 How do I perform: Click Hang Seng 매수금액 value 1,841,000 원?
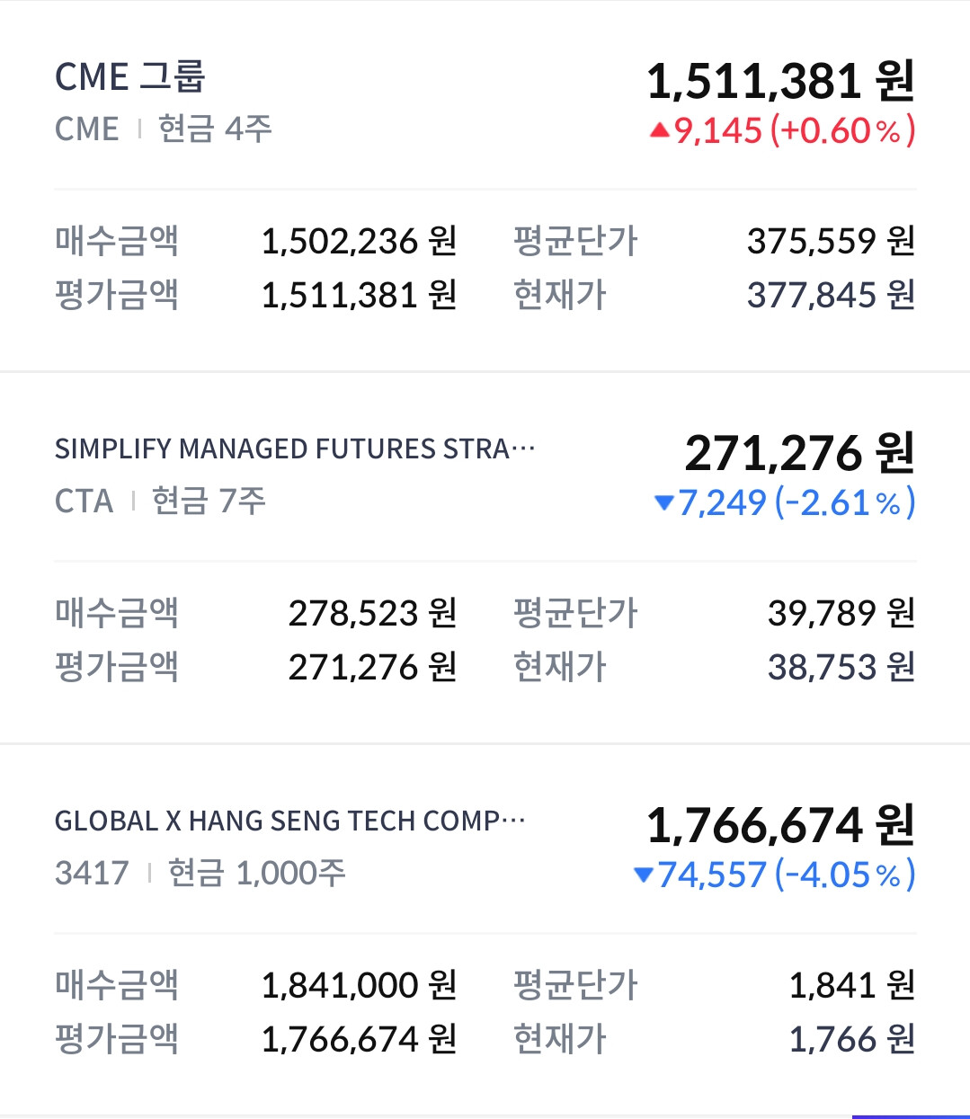click(x=359, y=985)
